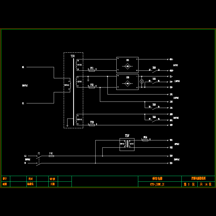Screen dimensions: 216x216
Task: Click the F1 switch label
Action: click(x=39, y=153)
